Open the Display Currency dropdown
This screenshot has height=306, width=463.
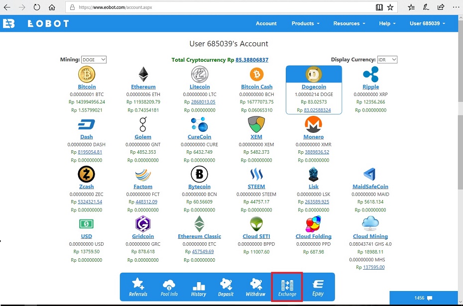[x=387, y=60]
